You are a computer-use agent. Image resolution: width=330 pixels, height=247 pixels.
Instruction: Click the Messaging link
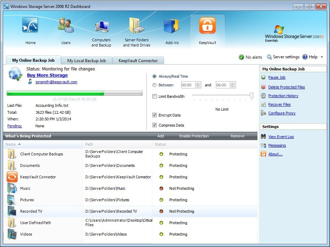tap(277, 145)
